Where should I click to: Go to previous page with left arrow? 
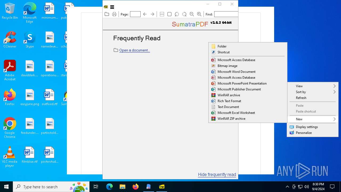[145, 14]
